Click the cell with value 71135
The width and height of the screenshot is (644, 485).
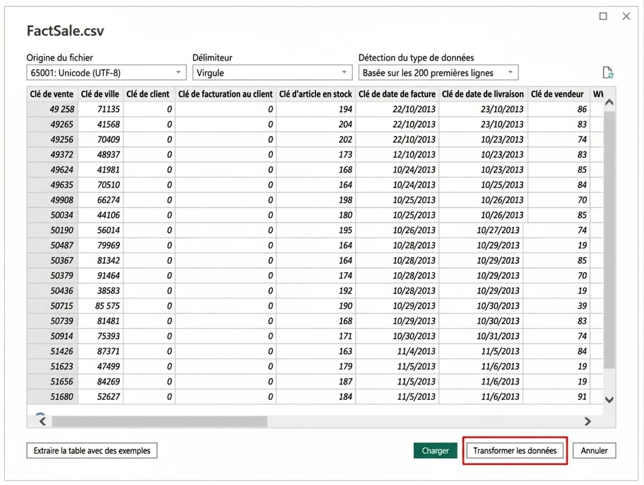[x=101, y=109]
